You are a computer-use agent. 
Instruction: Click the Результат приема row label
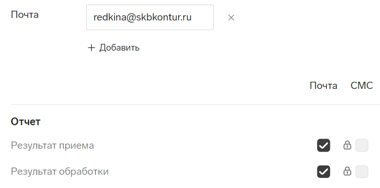tap(53, 146)
